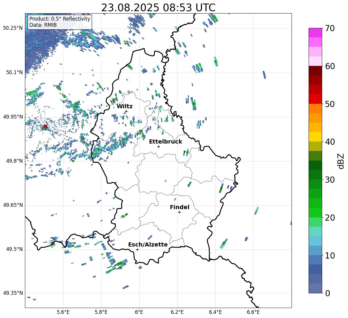Click the 20 dBZ colorbar tick label

tap(330, 217)
